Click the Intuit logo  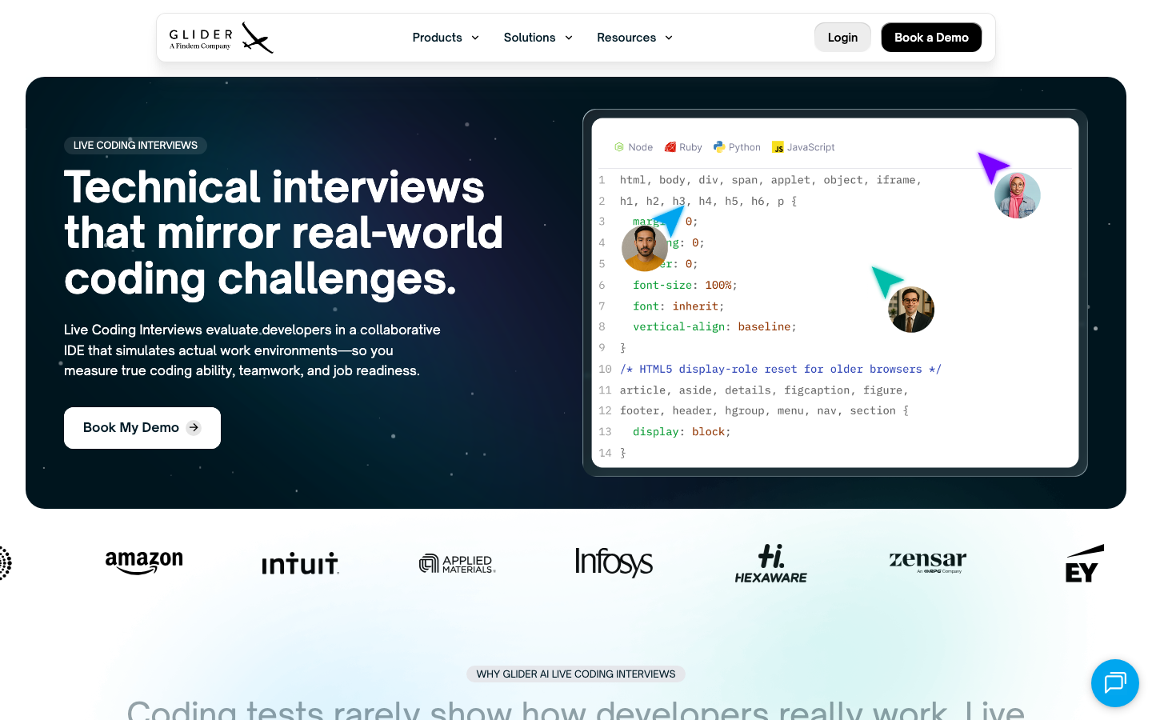click(x=300, y=564)
